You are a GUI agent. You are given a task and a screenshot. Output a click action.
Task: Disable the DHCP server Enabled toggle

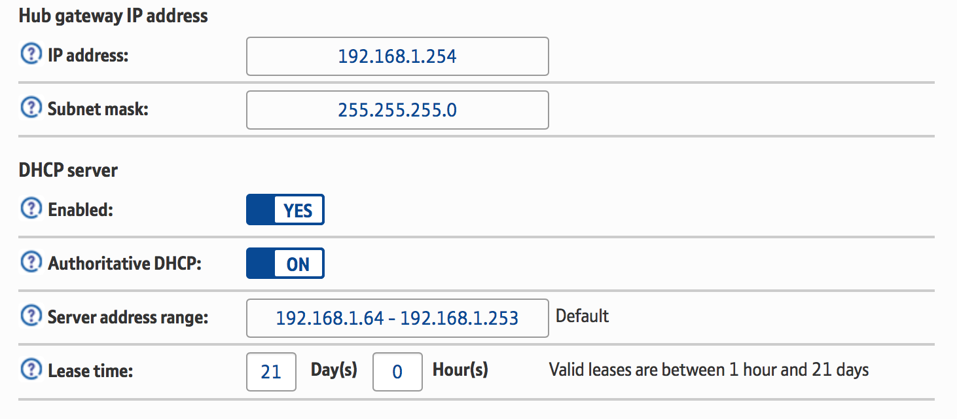point(285,211)
